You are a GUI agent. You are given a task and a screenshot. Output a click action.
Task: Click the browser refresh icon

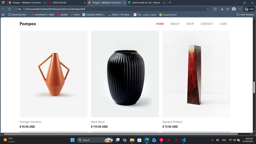(x=9, y=9)
